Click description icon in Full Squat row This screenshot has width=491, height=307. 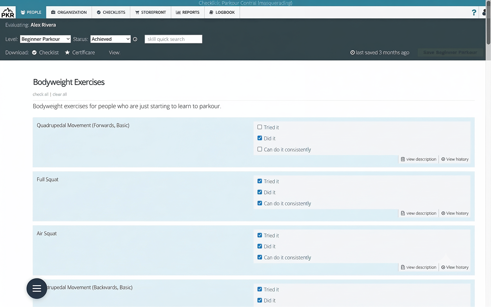coord(403,213)
